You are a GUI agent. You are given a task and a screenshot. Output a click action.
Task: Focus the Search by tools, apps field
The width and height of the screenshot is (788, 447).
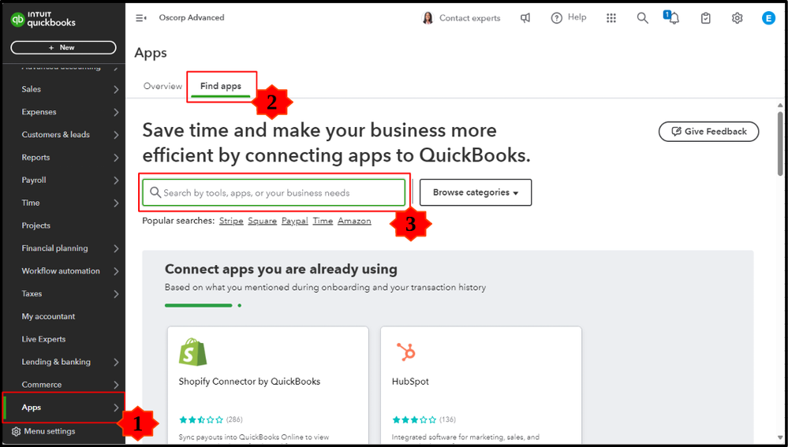(274, 193)
